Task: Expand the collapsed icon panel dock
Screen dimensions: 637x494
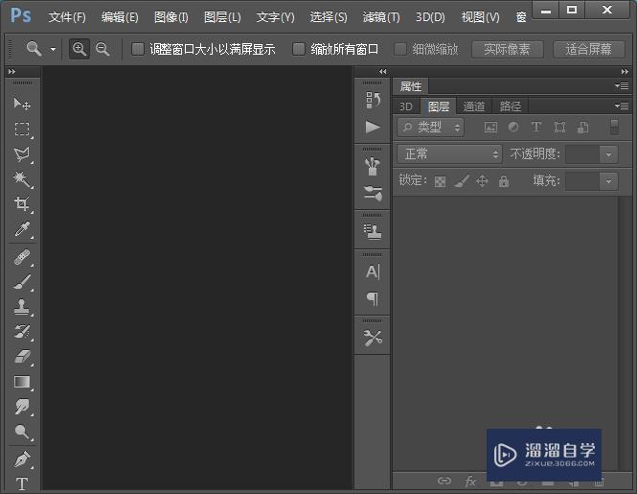Action: [x=383, y=72]
